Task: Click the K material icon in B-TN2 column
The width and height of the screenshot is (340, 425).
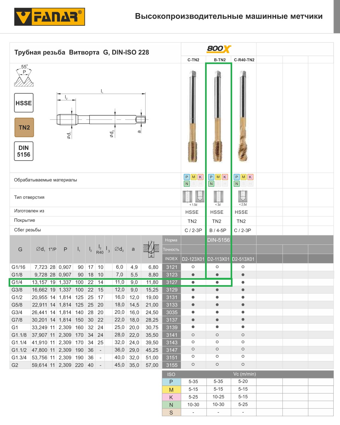Action: tap(225, 177)
